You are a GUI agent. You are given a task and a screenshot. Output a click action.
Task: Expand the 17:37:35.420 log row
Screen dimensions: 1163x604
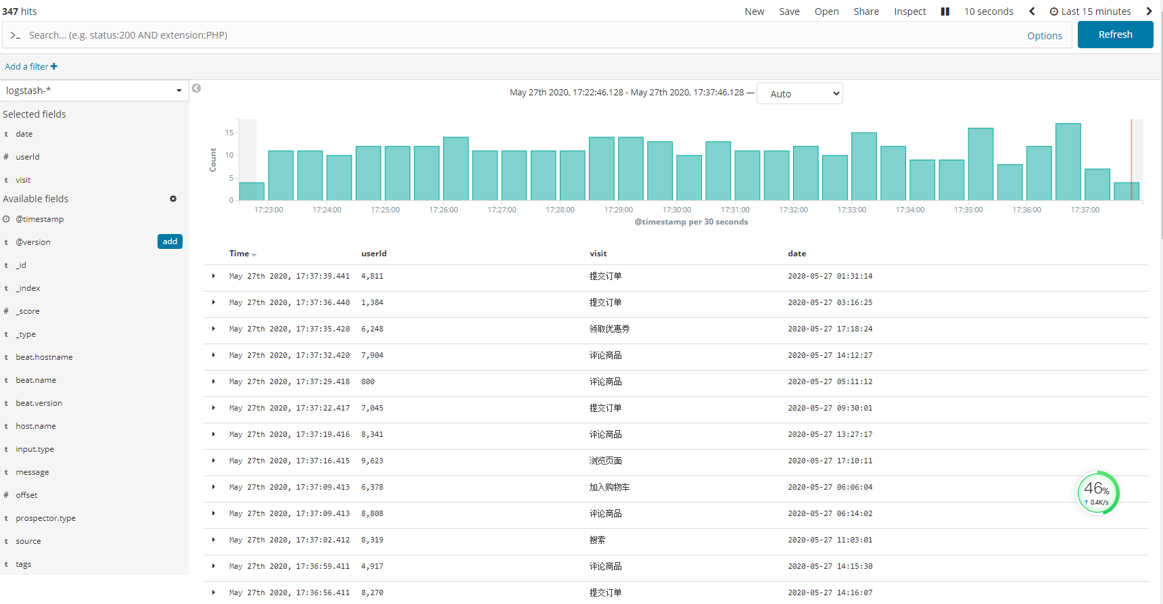click(x=213, y=329)
